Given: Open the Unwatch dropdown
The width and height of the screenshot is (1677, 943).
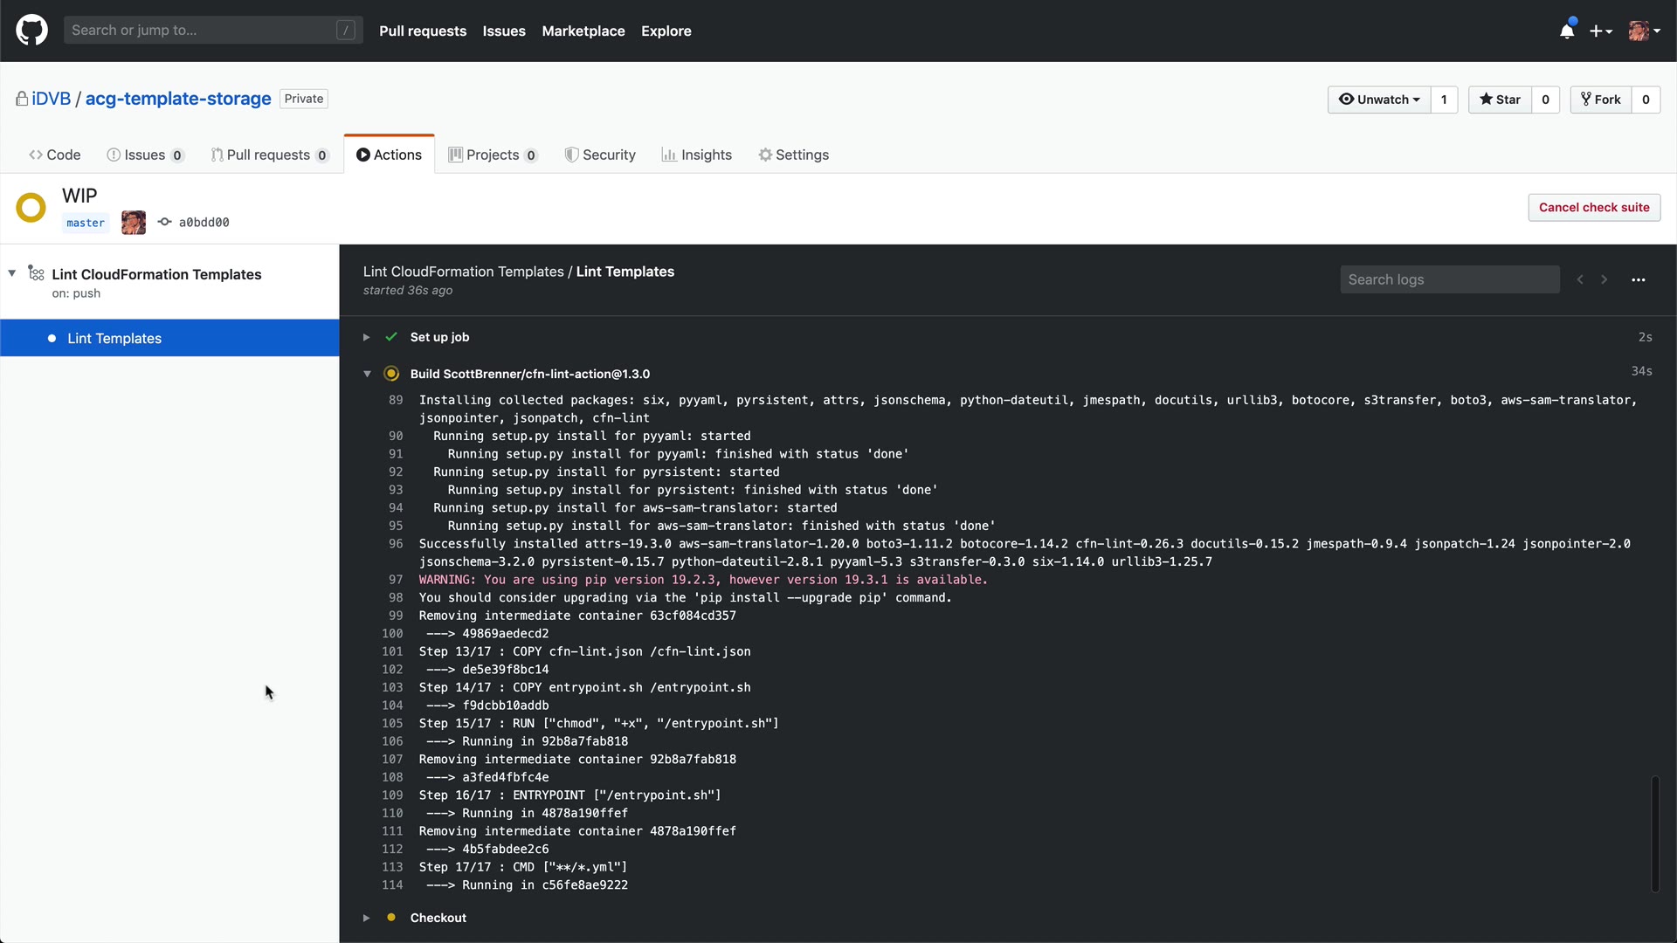Looking at the screenshot, I should pos(1379,100).
